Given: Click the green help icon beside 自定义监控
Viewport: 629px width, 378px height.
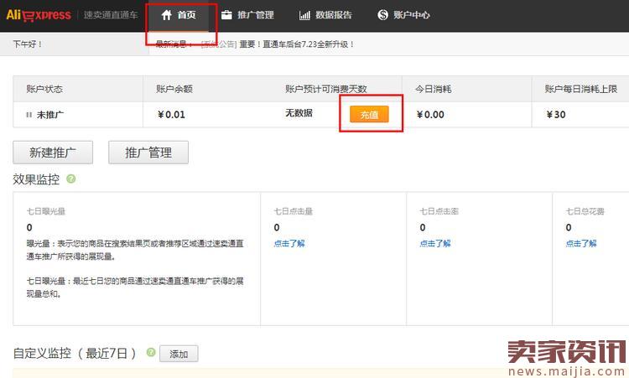Looking at the screenshot, I should (x=151, y=352).
